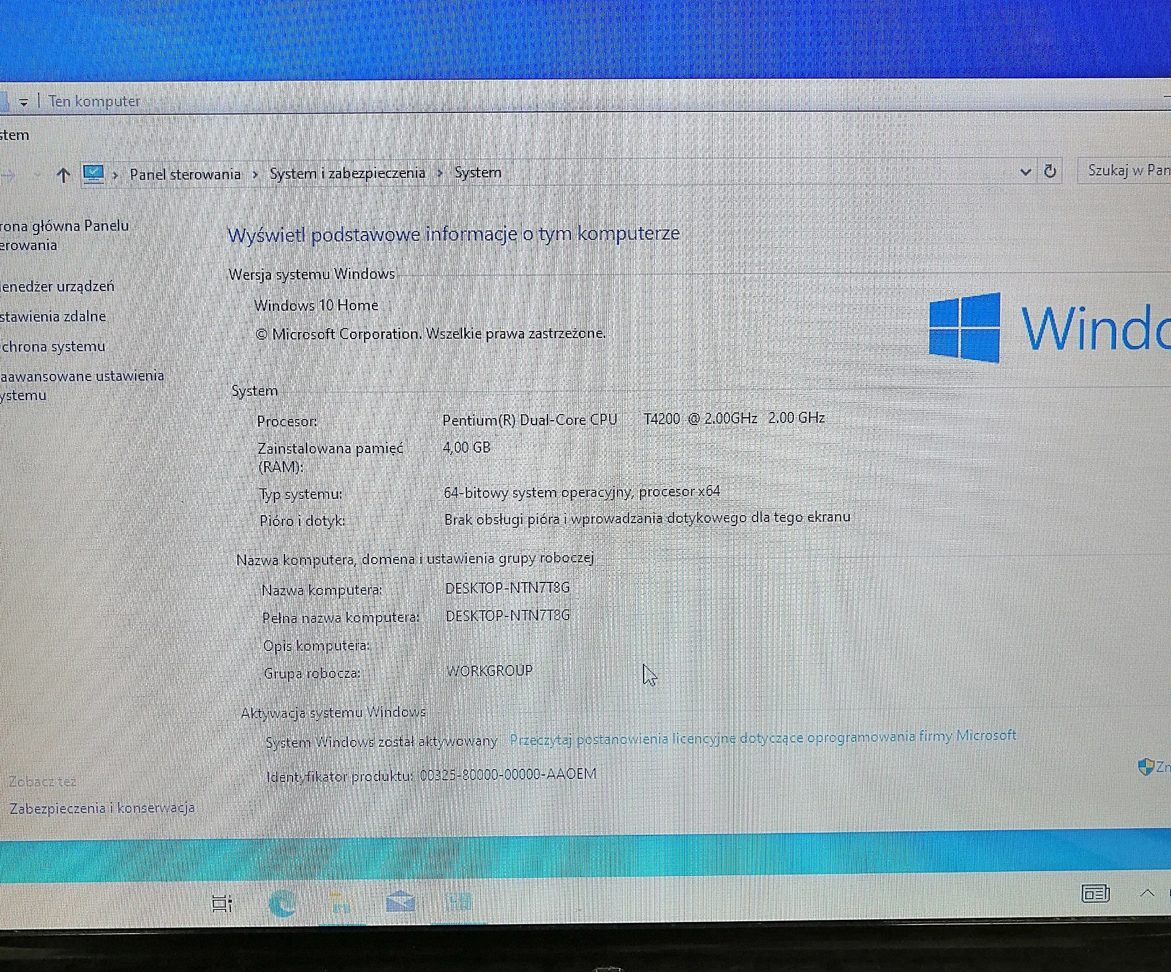This screenshot has height=972, width=1171.
Task: Open Task View from the taskbar
Action: pyautogui.click(x=222, y=903)
